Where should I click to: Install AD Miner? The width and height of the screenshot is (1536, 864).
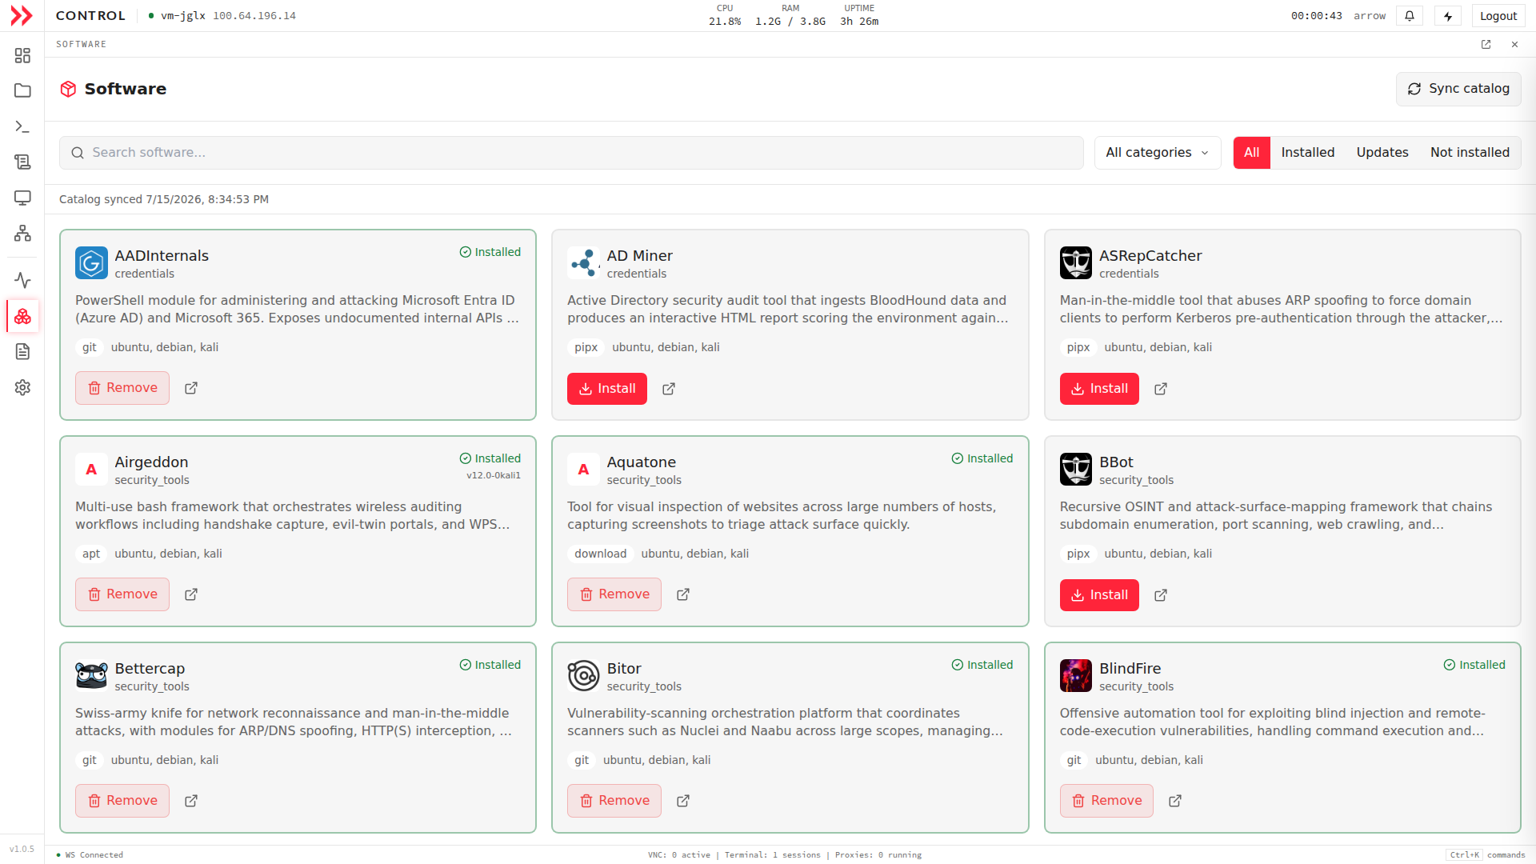[x=607, y=389]
